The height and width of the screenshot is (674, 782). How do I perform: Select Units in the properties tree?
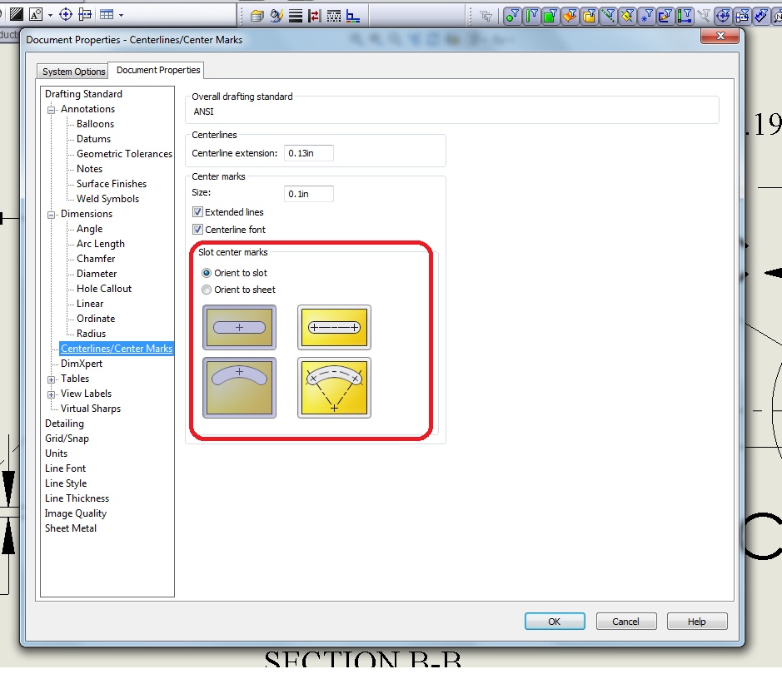56,453
